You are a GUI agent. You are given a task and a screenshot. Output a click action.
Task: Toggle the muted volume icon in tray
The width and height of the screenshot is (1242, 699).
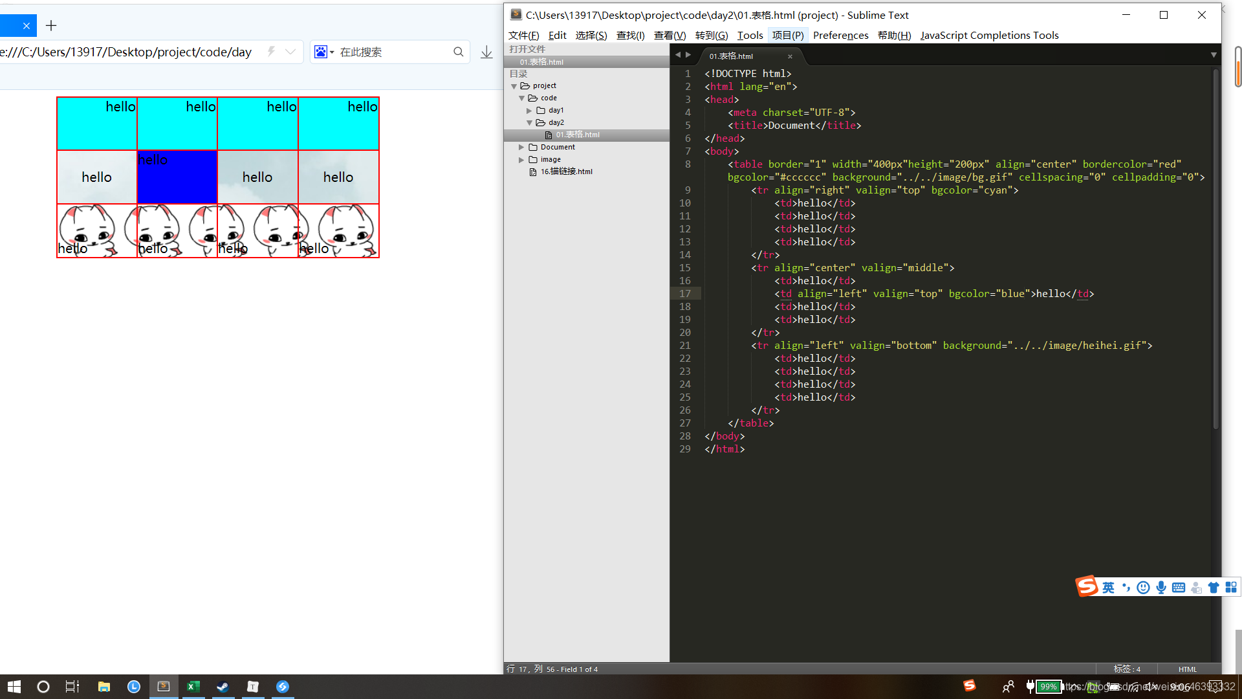click(1151, 687)
